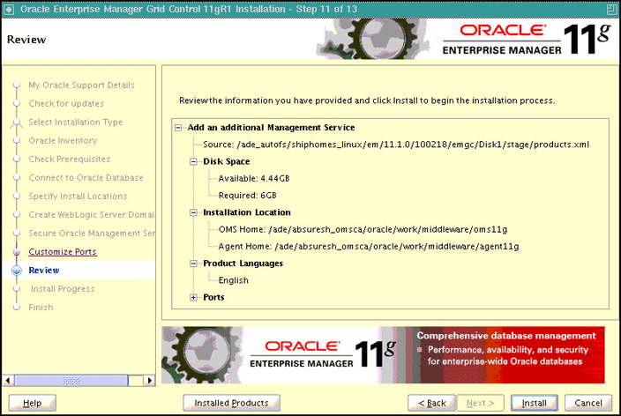This screenshot has width=621, height=416.
Task: Select the My Oracle Support Details step
Action: 81,85
